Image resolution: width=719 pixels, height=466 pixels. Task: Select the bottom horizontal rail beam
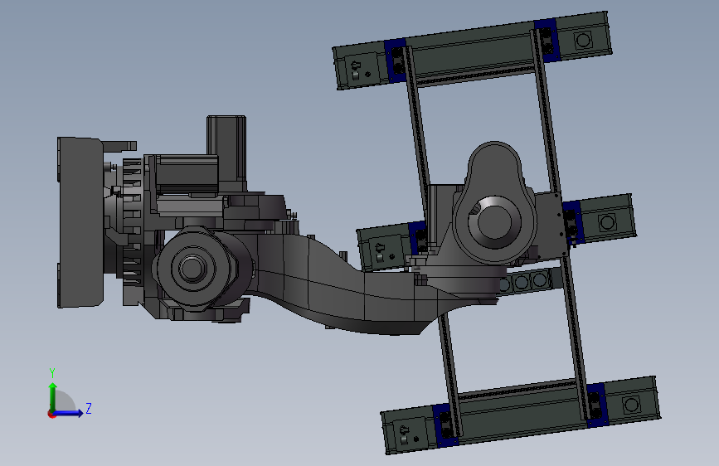coord(521,415)
